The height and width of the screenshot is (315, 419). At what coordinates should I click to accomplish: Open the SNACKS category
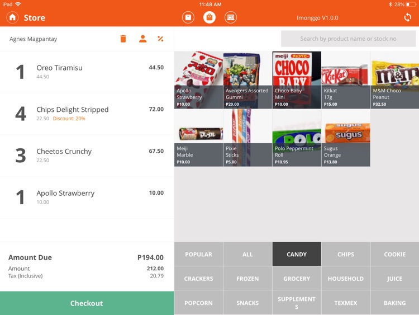(x=247, y=303)
